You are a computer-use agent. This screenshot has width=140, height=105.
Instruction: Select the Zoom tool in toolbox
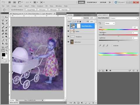click(x=6, y=50)
